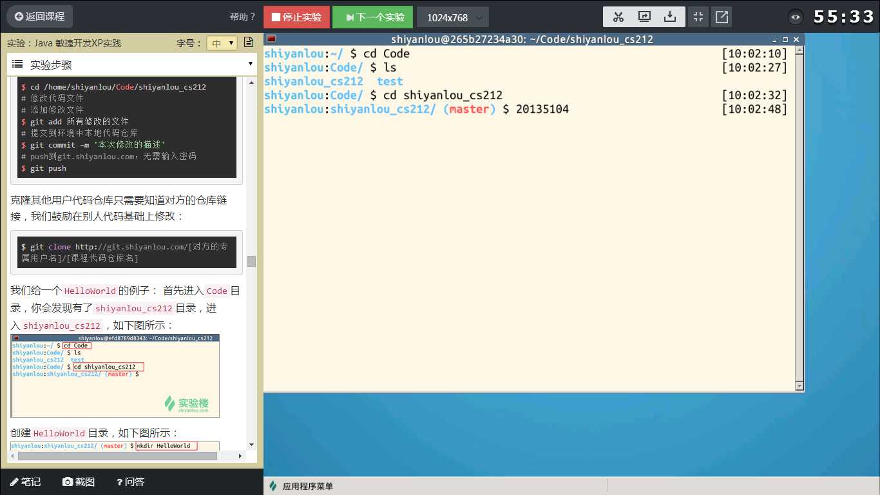Click the terminal window title bar text
The width and height of the screenshot is (880, 495).
coord(522,39)
